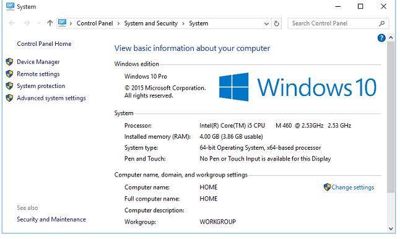Refresh the address bar view
Image resolution: width=400 pixels, height=239 pixels.
click(x=277, y=24)
